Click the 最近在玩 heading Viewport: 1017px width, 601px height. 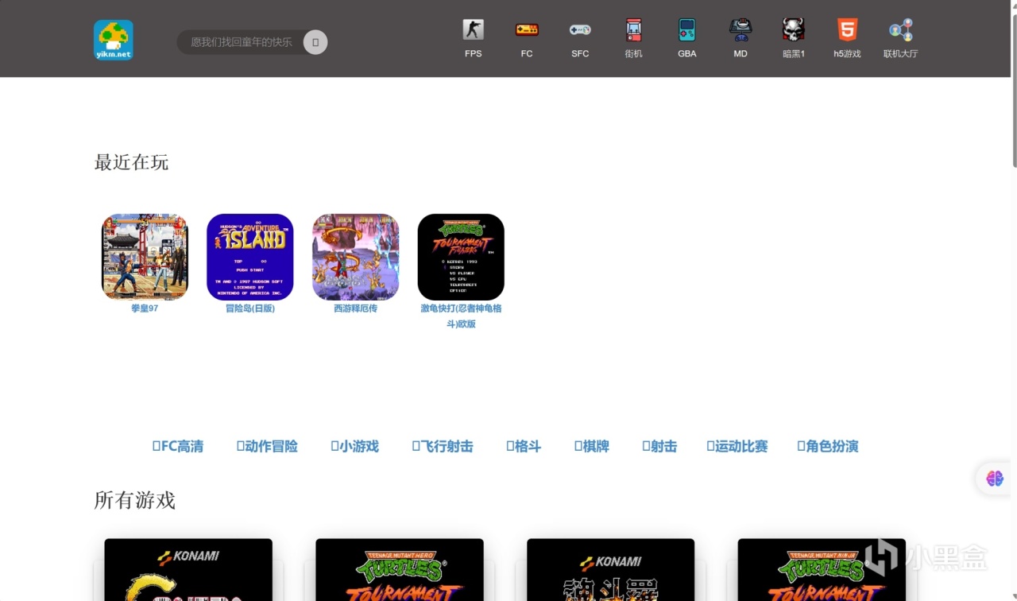click(x=131, y=162)
